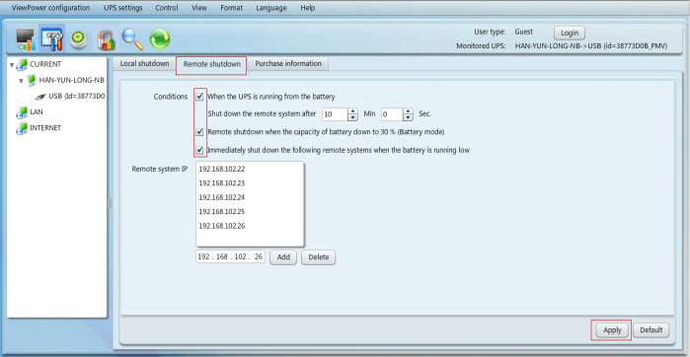
Task: Click the green round control button icon
Action: [79, 39]
